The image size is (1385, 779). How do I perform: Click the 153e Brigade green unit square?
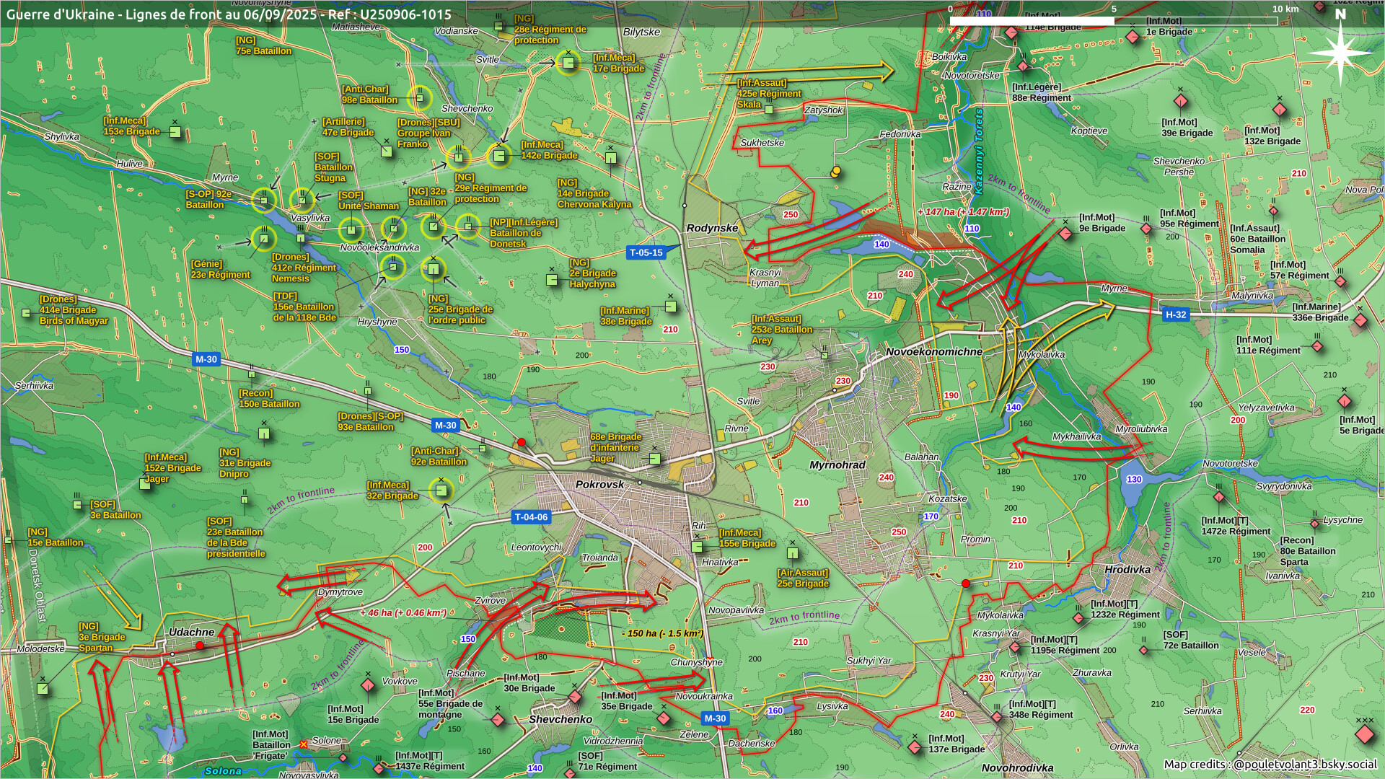[175, 132]
